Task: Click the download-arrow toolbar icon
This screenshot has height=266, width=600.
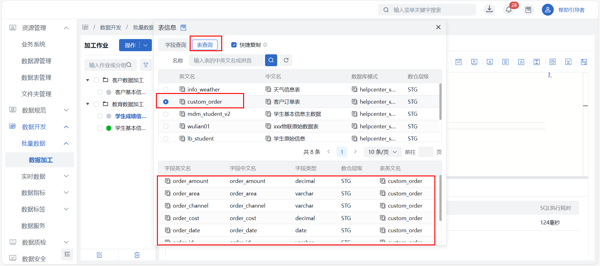Action: click(x=490, y=62)
